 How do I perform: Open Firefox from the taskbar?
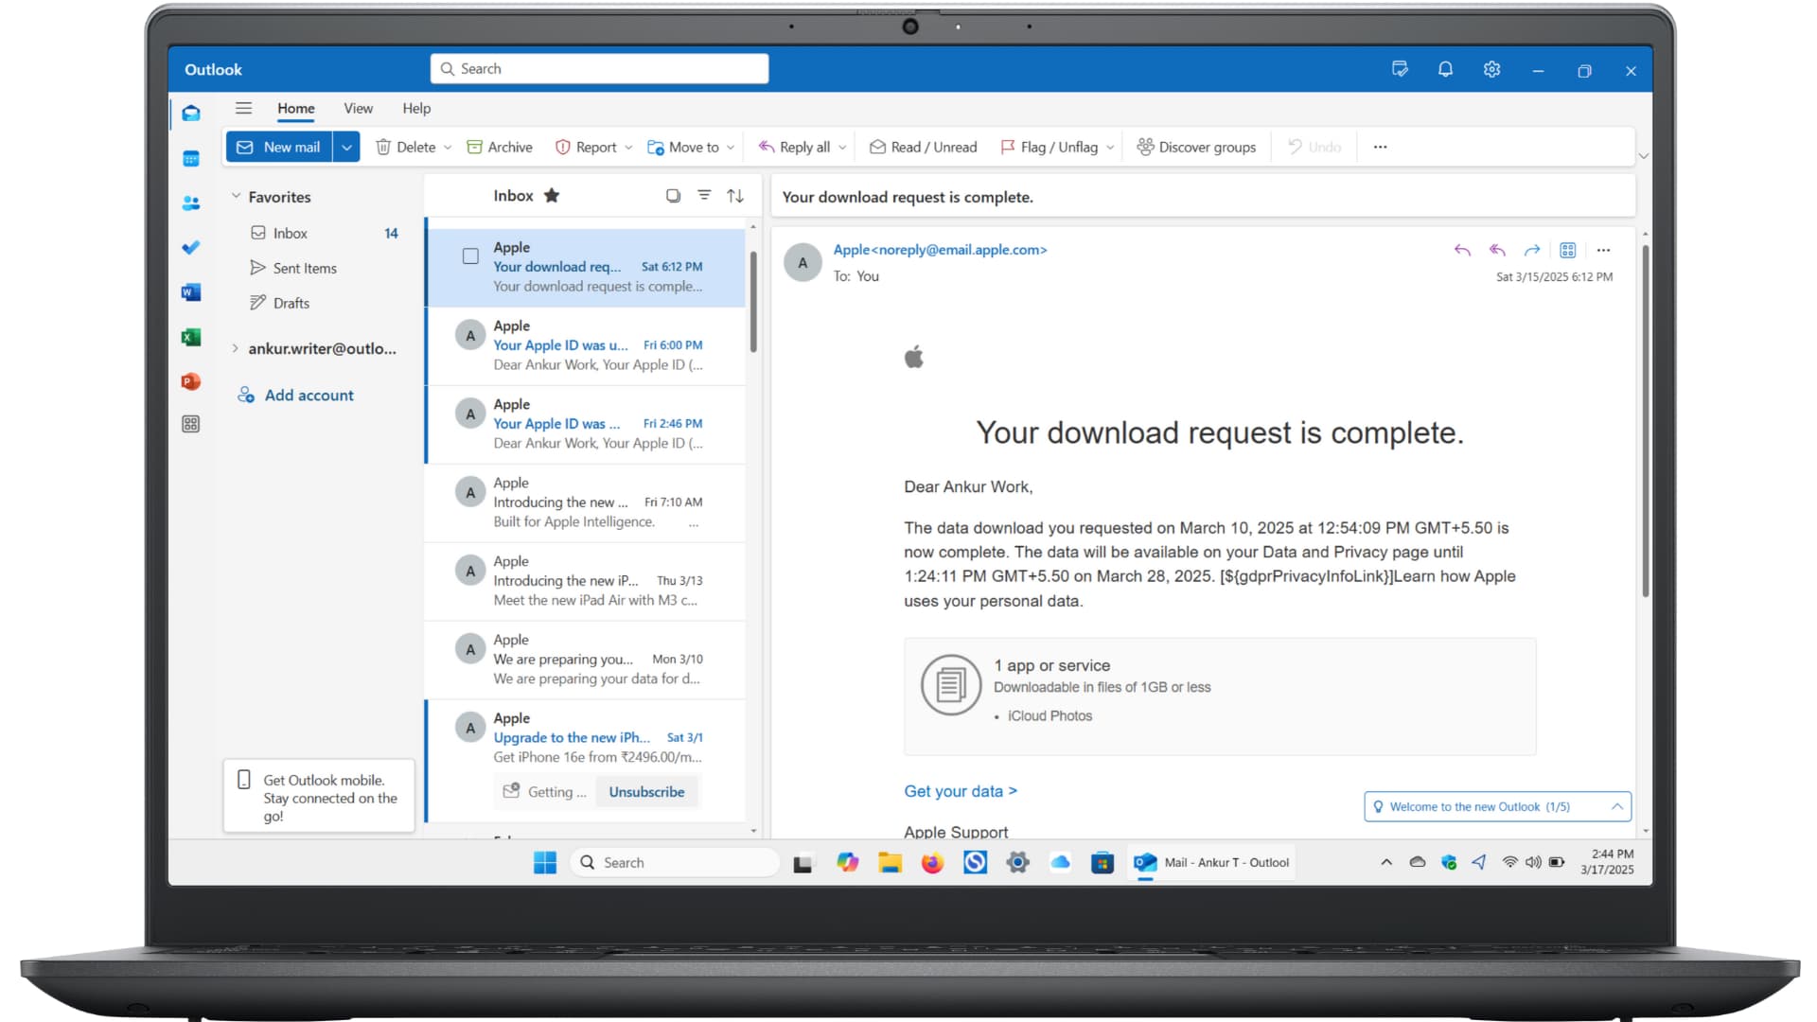coord(932,862)
